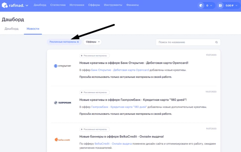Click Рекламные материалы tag on Открытие news
This screenshot has height=152, width=241.
coord(94,56)
